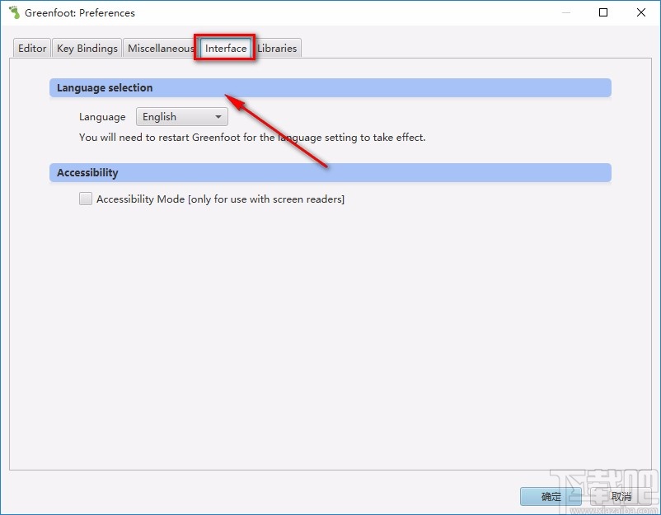Enable the Accessibility Mode checkbox
661x515 pixels.
tap(86, 199)
